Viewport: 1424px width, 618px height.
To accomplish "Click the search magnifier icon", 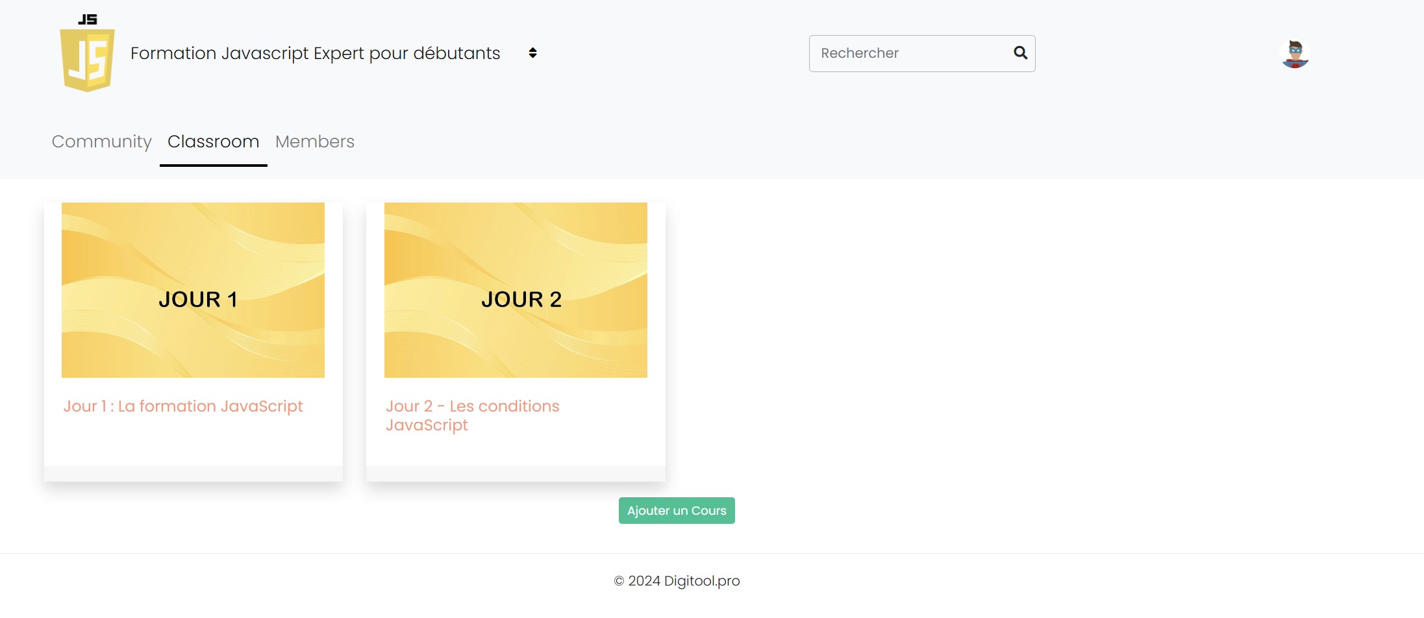I will [1019, 53].
